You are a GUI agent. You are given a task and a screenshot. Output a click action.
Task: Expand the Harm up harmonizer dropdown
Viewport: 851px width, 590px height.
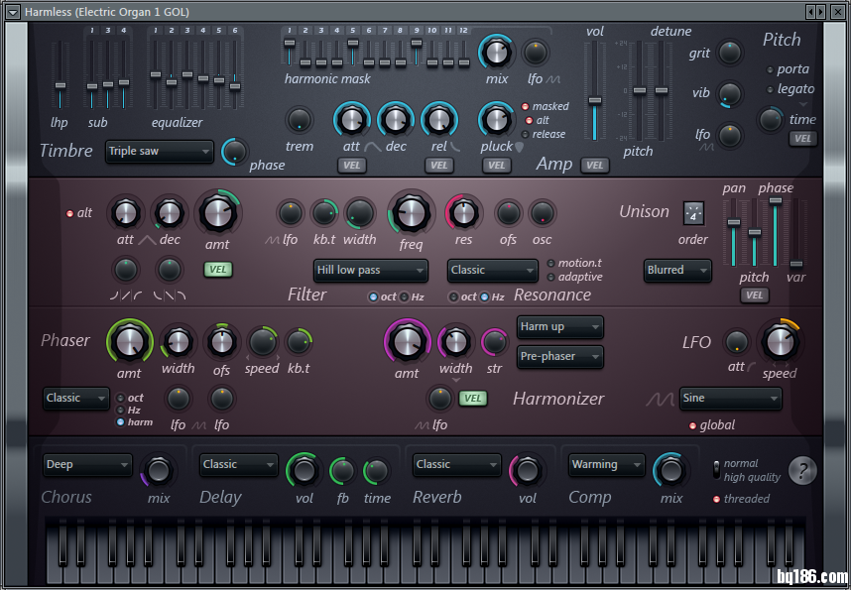560,326
